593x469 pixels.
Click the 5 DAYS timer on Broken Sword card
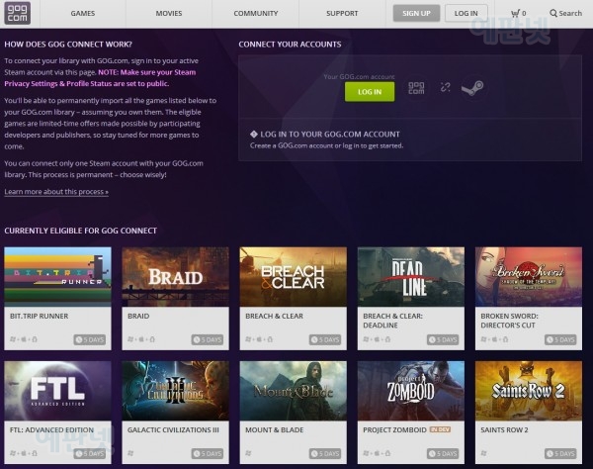[560, 339]
